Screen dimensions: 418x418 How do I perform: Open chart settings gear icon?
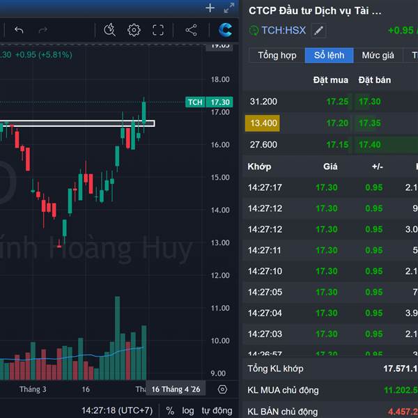[134, 30]
